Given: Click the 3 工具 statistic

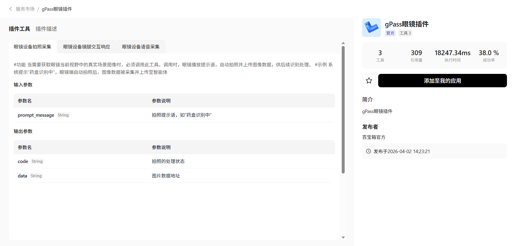Looking at the screenshot, I should [380, 56].
